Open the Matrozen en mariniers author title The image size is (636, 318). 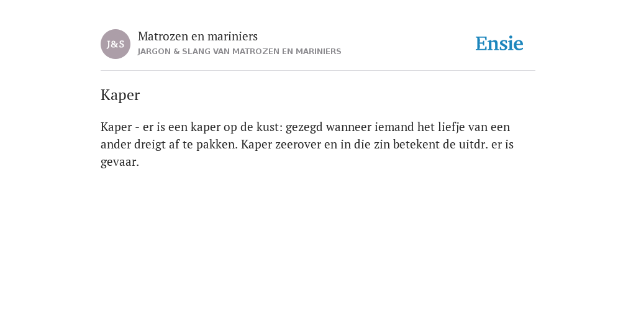click(198, 36)
